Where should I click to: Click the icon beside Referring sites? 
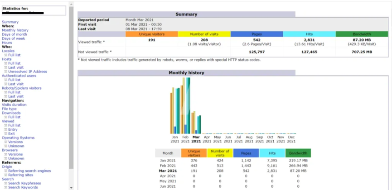click(x=6, y=175)
